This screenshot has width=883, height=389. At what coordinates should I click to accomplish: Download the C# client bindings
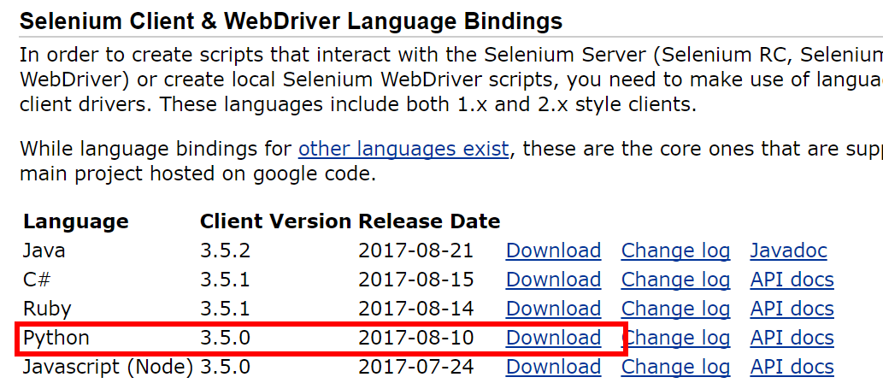(x=553, y=280)
